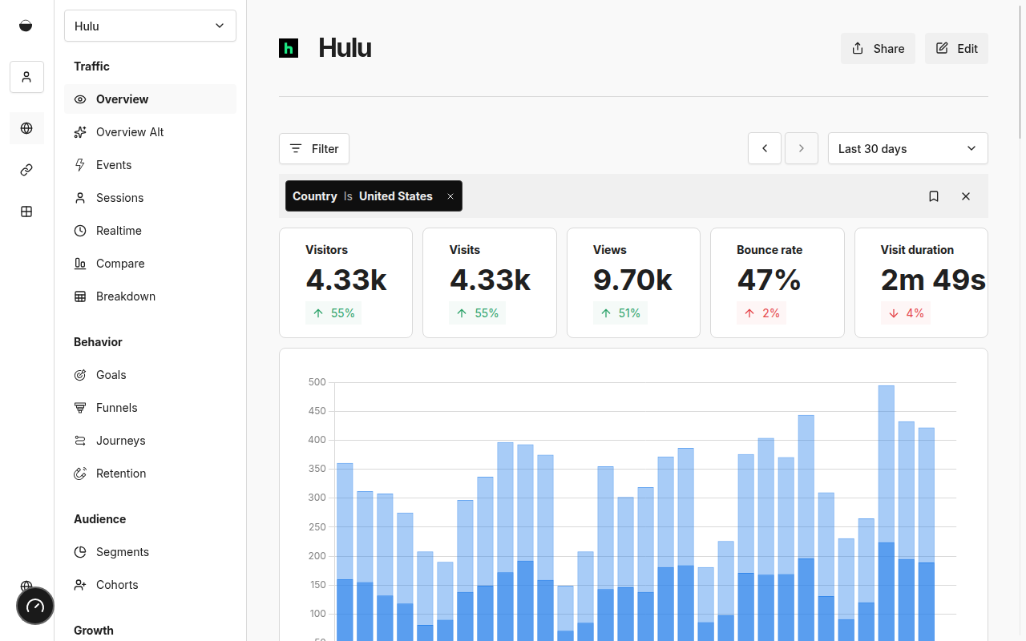Go to Funnels in the Behavior section

click(x=116, y=408)
